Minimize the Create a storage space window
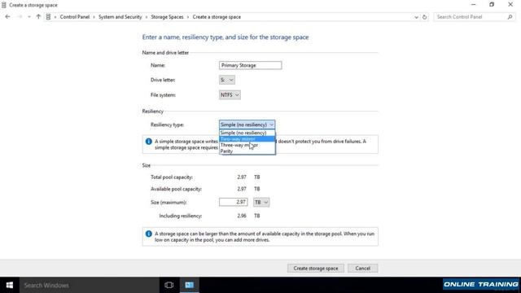The height and width of the screenshot is (293, 521). 474,5
